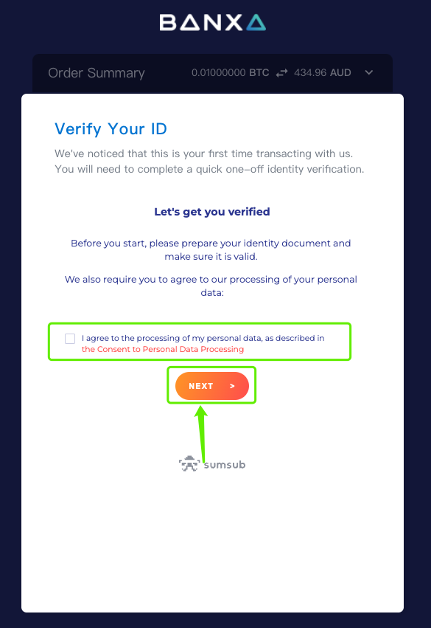Click the sumsub pixel mascot icon

coord(189,463)
